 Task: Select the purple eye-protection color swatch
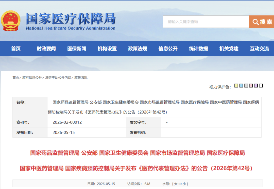coord(256,86)
